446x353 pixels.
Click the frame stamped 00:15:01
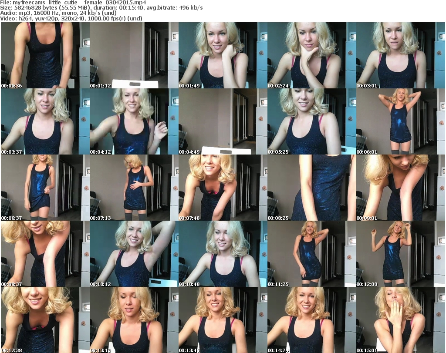401,320
